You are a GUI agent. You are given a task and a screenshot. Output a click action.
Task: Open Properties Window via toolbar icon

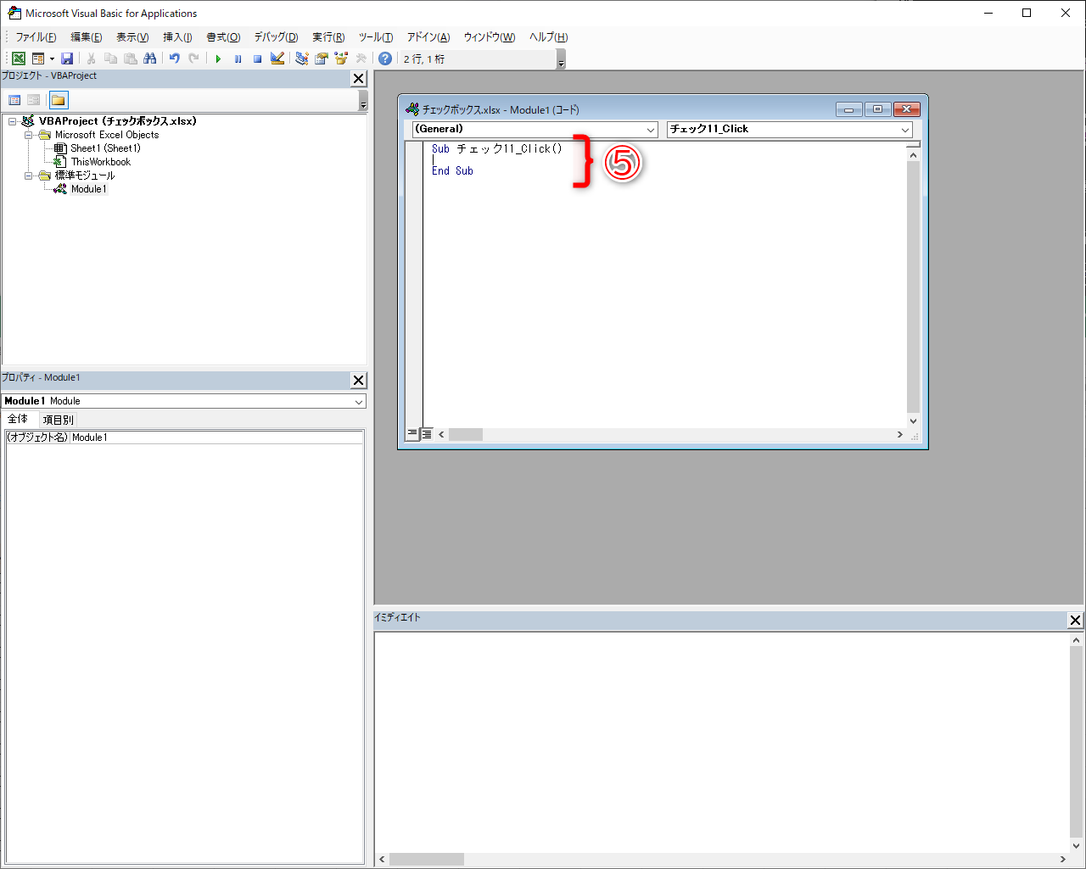click(322, 58)
